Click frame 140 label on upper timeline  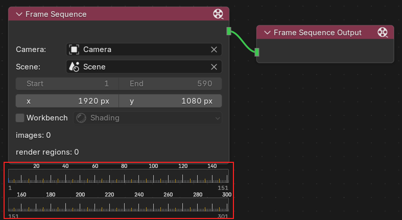tap(212, 166)
